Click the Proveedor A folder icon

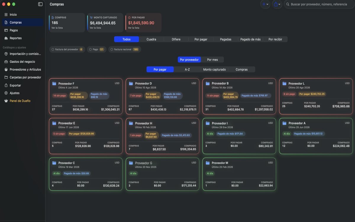coord(284,123)
